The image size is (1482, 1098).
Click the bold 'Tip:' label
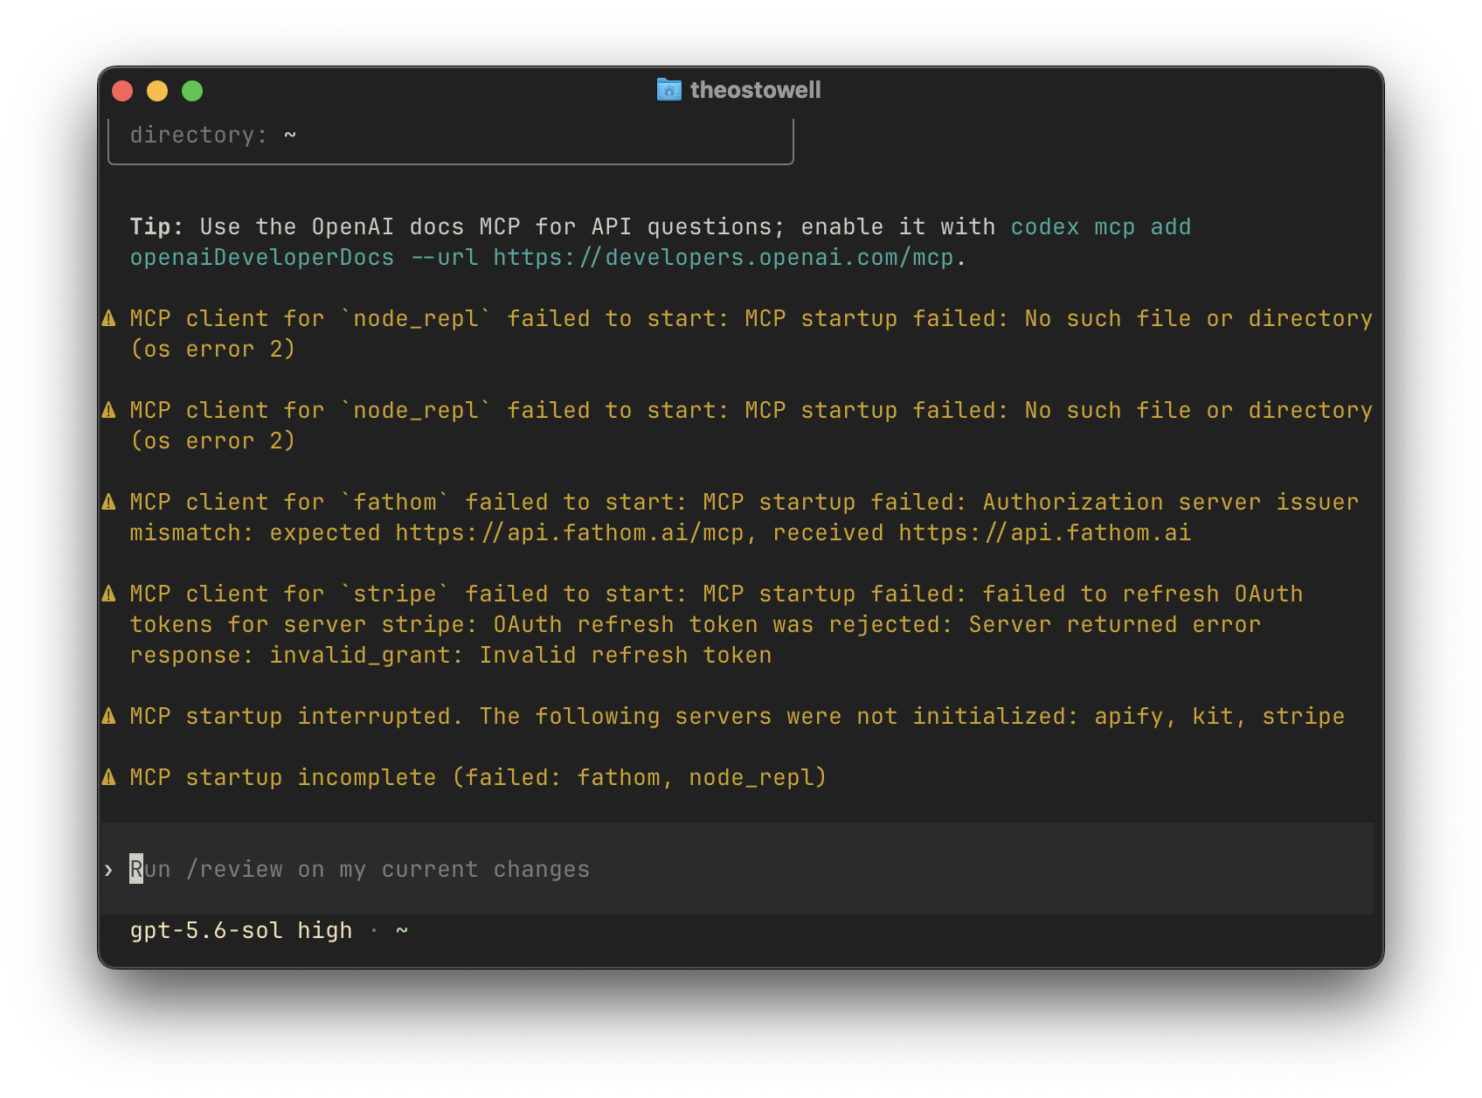tap(156, 227)
